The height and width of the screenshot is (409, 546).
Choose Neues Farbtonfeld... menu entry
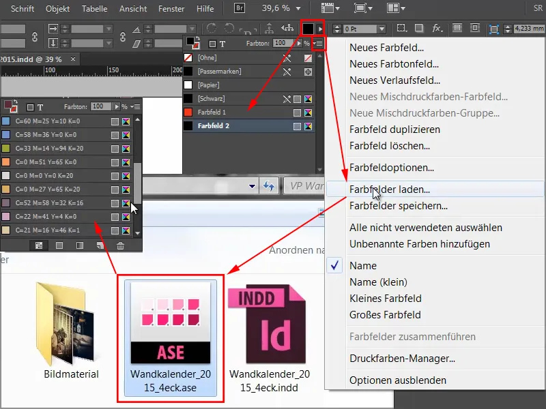click(x=394, y=64)
